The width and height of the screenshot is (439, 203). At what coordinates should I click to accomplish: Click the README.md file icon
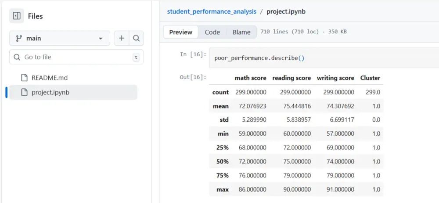[25, 78]
